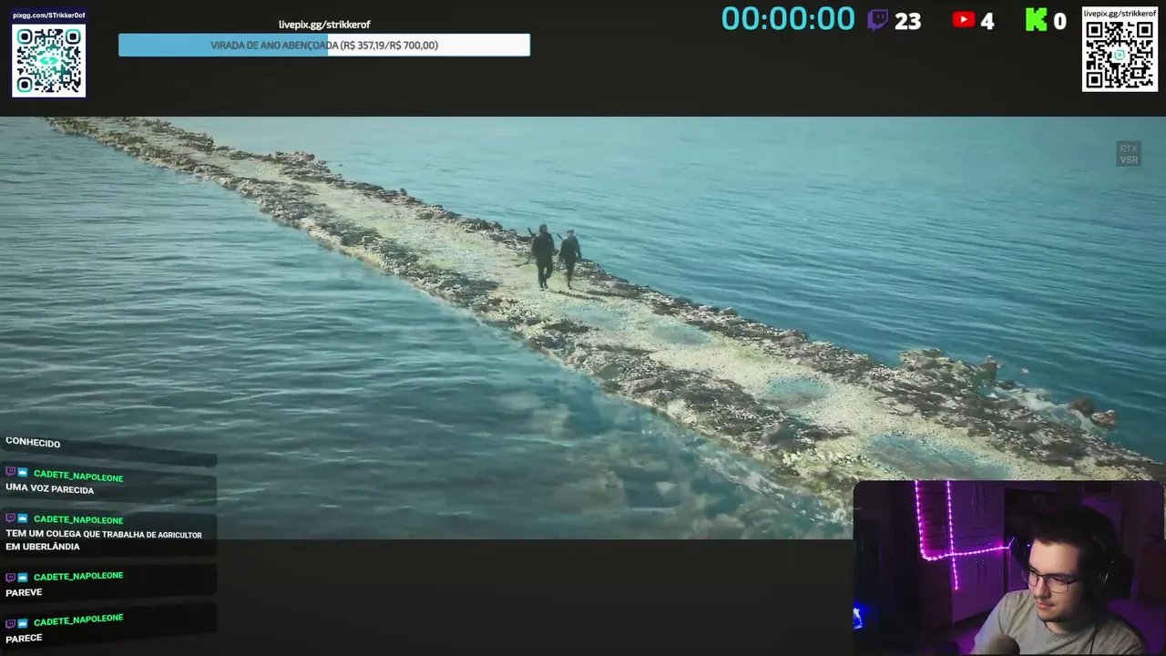This screenshot has width=1166, height=656.
Task: Click the Virada de Ano Abençoada donation progress bar
Action: coord(324,46)
